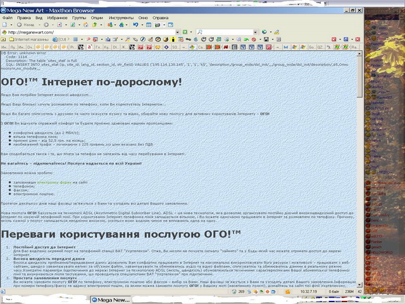Open the Избранное menu
This screenshot has width=405, height=304.
click(x=57, y=18)
